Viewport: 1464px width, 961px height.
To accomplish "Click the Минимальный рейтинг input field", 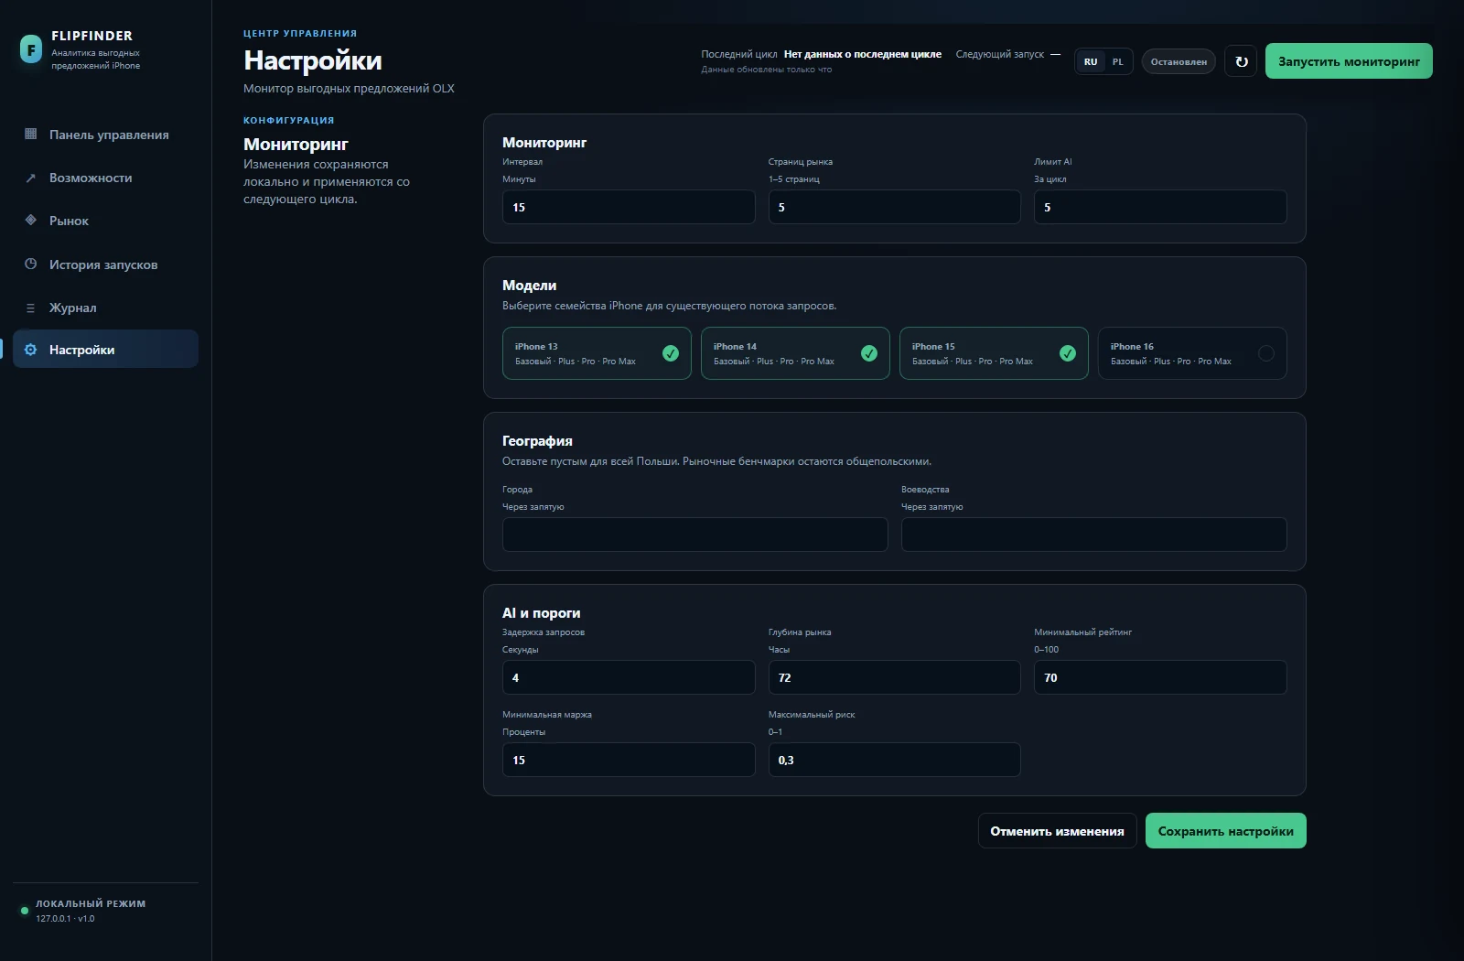I will click(x=1160, y=677).
